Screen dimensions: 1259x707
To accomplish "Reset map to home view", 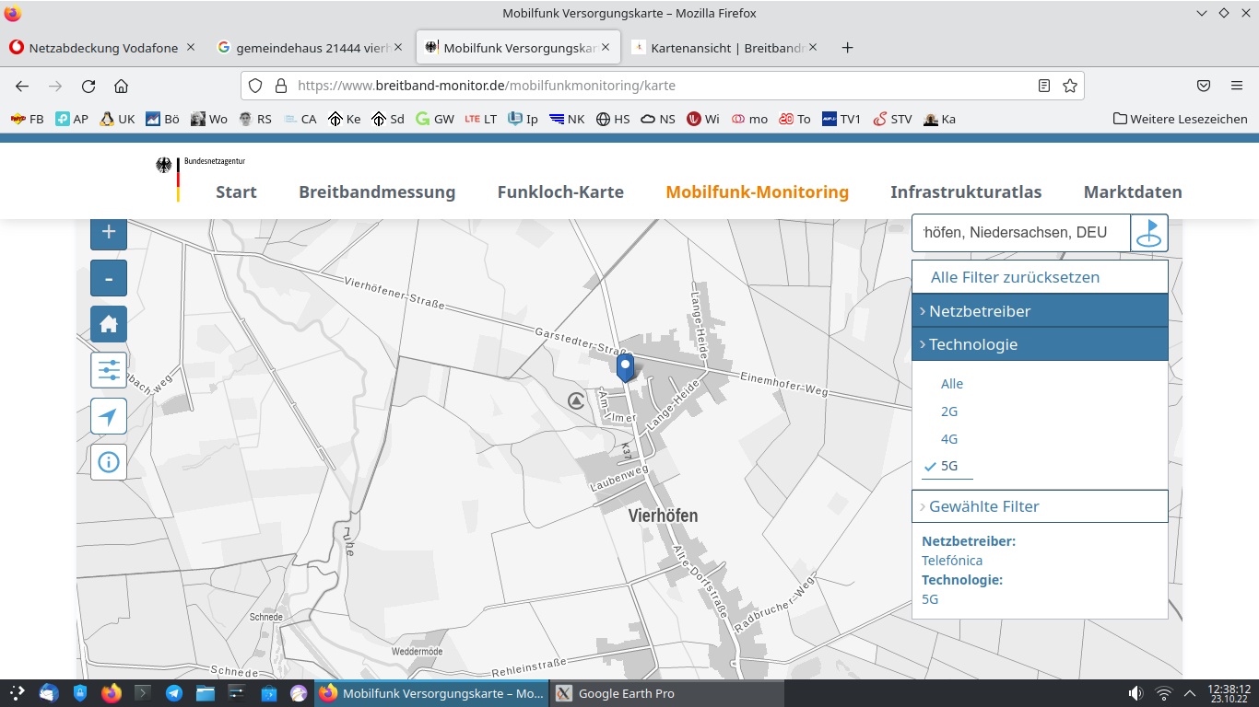I will [x=109, y=324].
